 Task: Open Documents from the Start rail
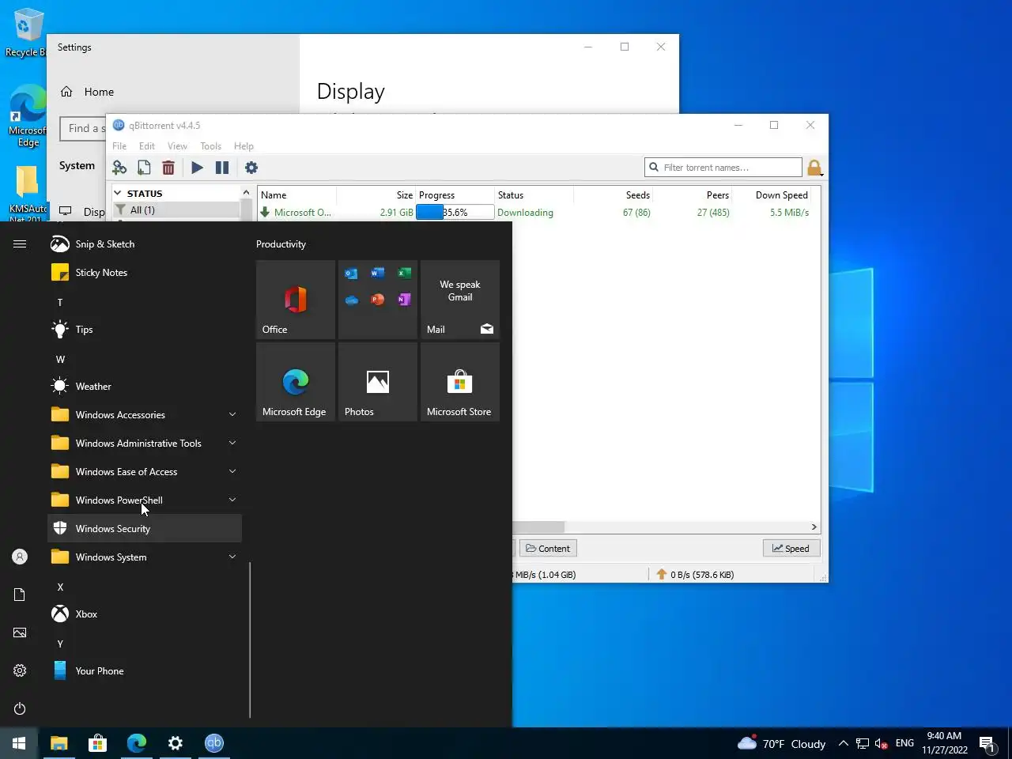click(20, 595)
